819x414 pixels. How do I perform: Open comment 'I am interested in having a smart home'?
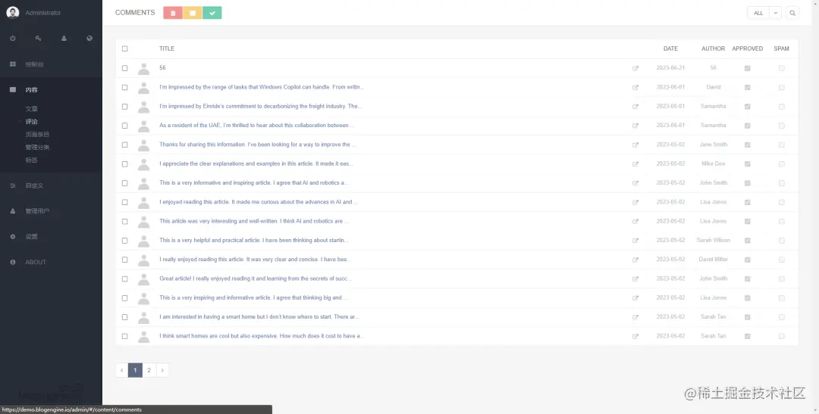click(259, 316)
